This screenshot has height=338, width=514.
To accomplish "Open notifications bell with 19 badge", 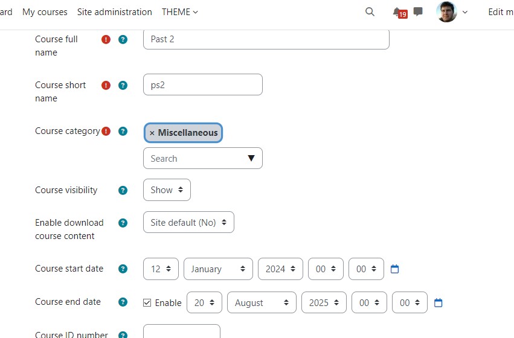I will pyautogui.click(x=400, y=13).
